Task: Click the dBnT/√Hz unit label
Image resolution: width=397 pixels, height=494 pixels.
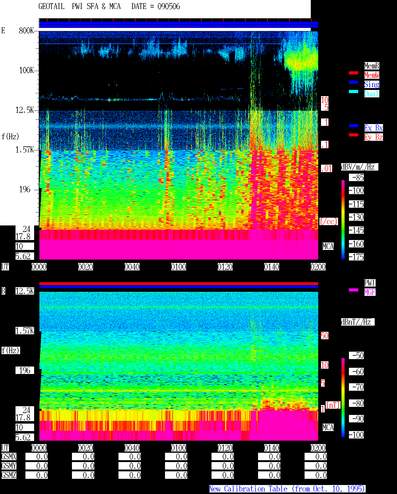Action: 358,322
